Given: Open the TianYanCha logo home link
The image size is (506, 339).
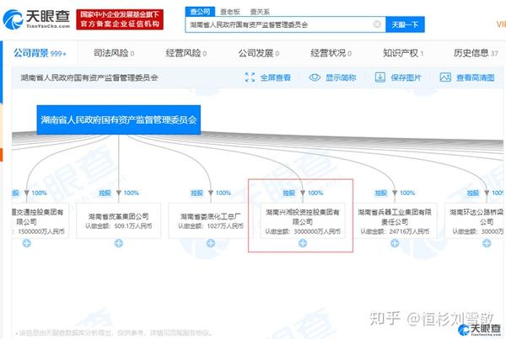Looking at the screenshot, I should [36, 19].
